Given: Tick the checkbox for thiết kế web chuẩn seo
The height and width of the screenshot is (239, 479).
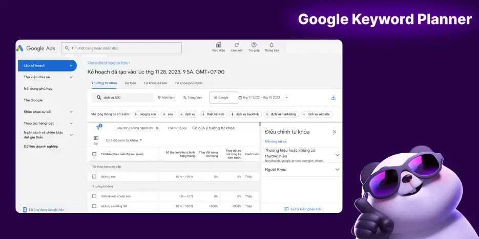Looking at the screenshot, I should 94,197.
